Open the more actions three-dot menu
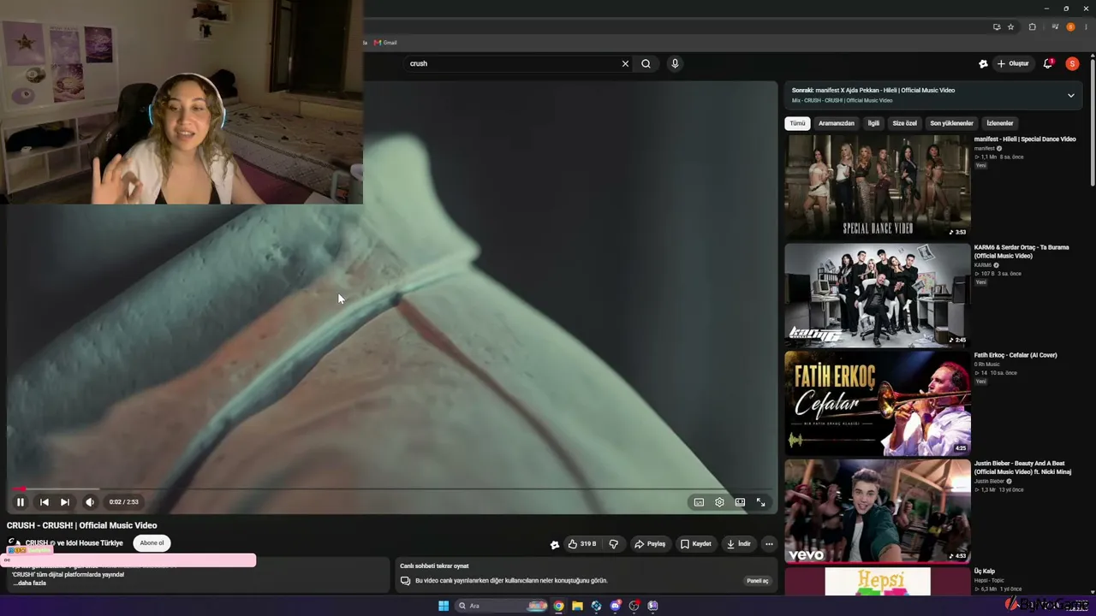1096x616 pixels. pyautogui.click(x=769, y=544)
